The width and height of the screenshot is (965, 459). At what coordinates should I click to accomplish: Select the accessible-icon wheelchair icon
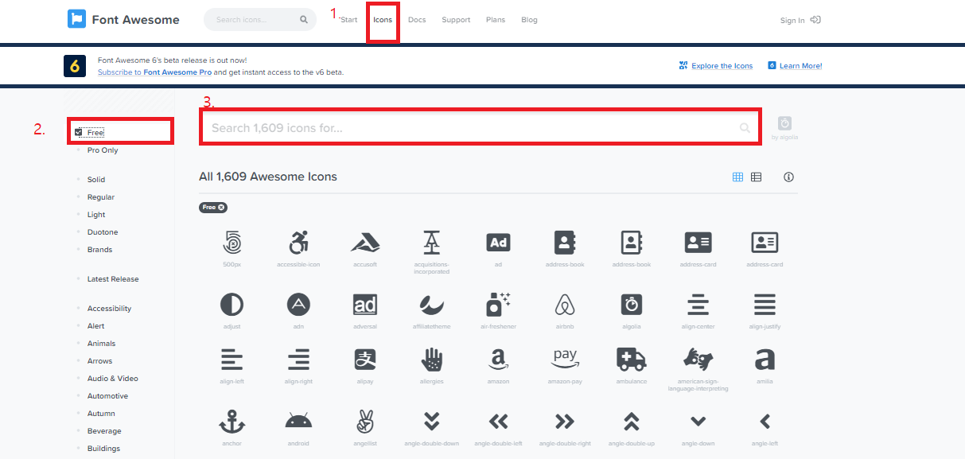298,243
